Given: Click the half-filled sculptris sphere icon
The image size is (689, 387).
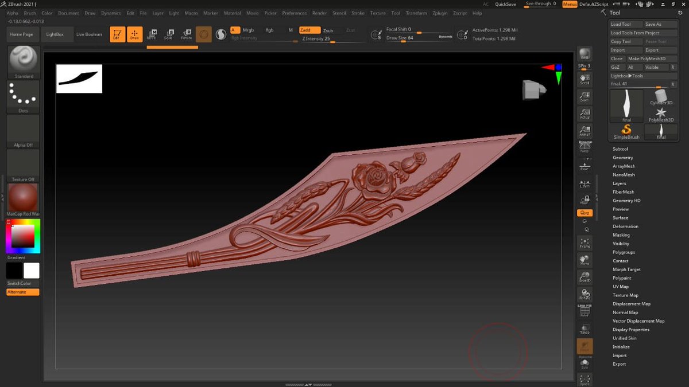Looking at the screenshot, I should pyautogui.click(x=220, y=35).
